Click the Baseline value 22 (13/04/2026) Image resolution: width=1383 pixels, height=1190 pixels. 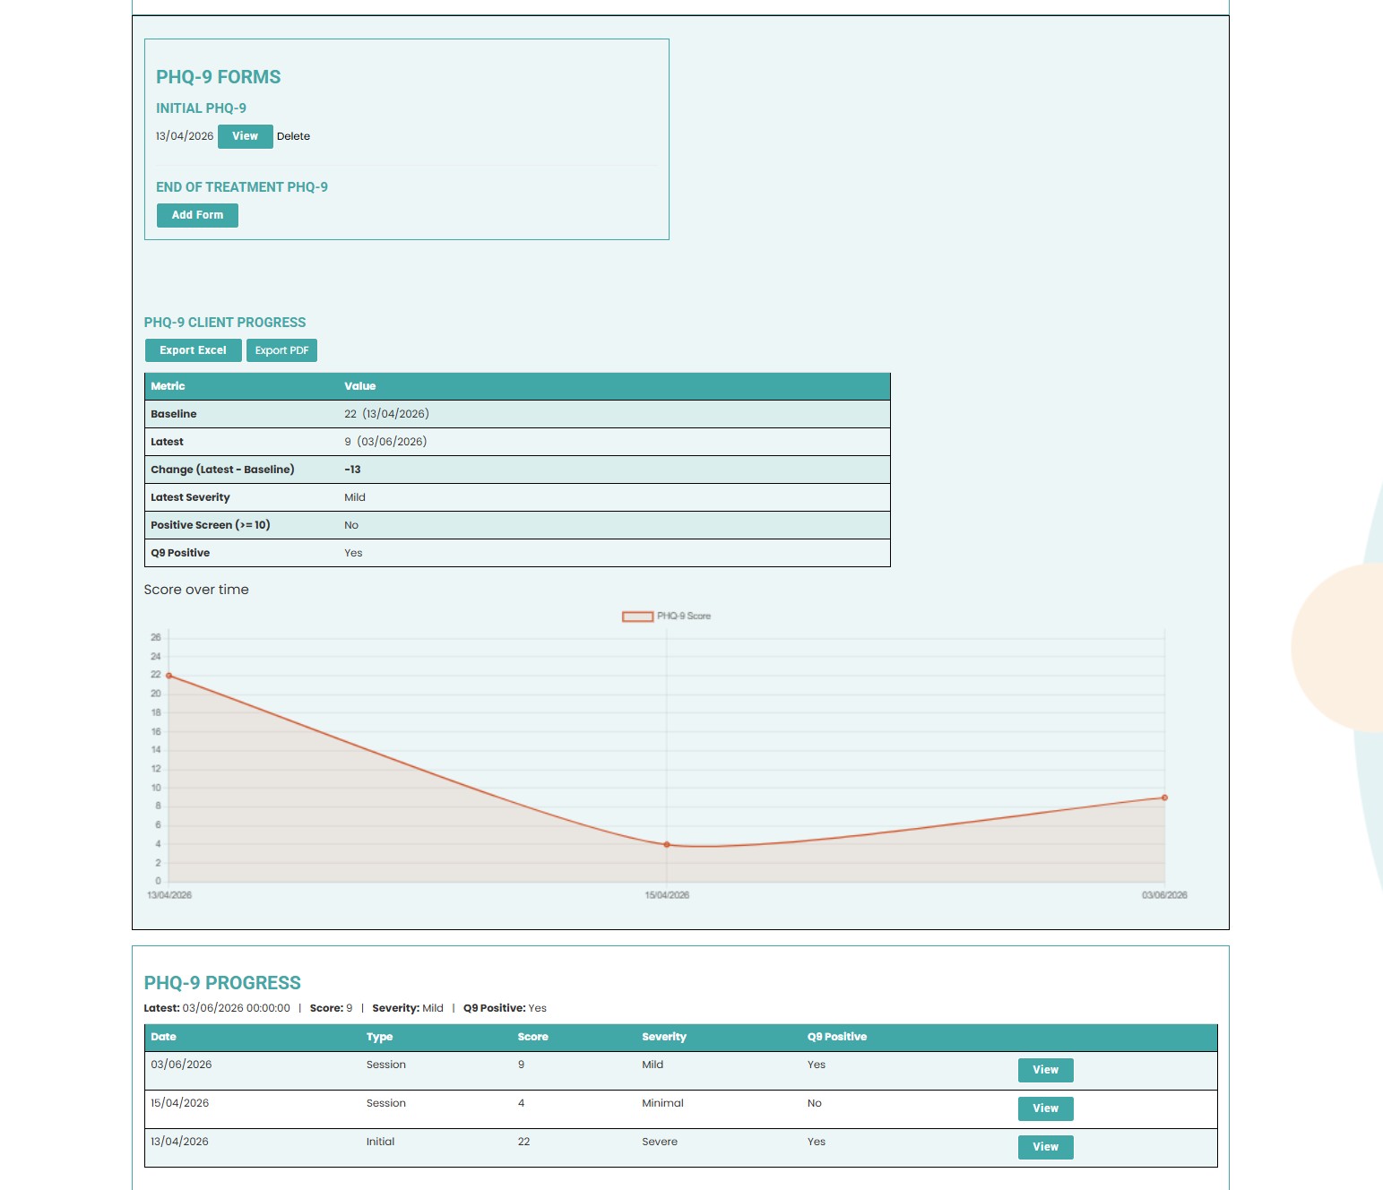tap(386, 414)
